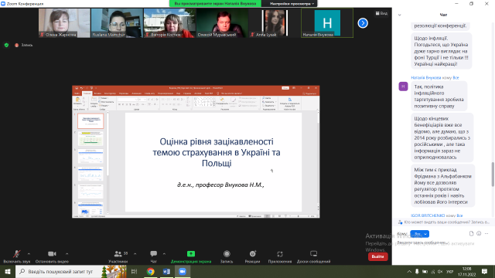Open Chrome from the Windows taskbar

[151, 271]
